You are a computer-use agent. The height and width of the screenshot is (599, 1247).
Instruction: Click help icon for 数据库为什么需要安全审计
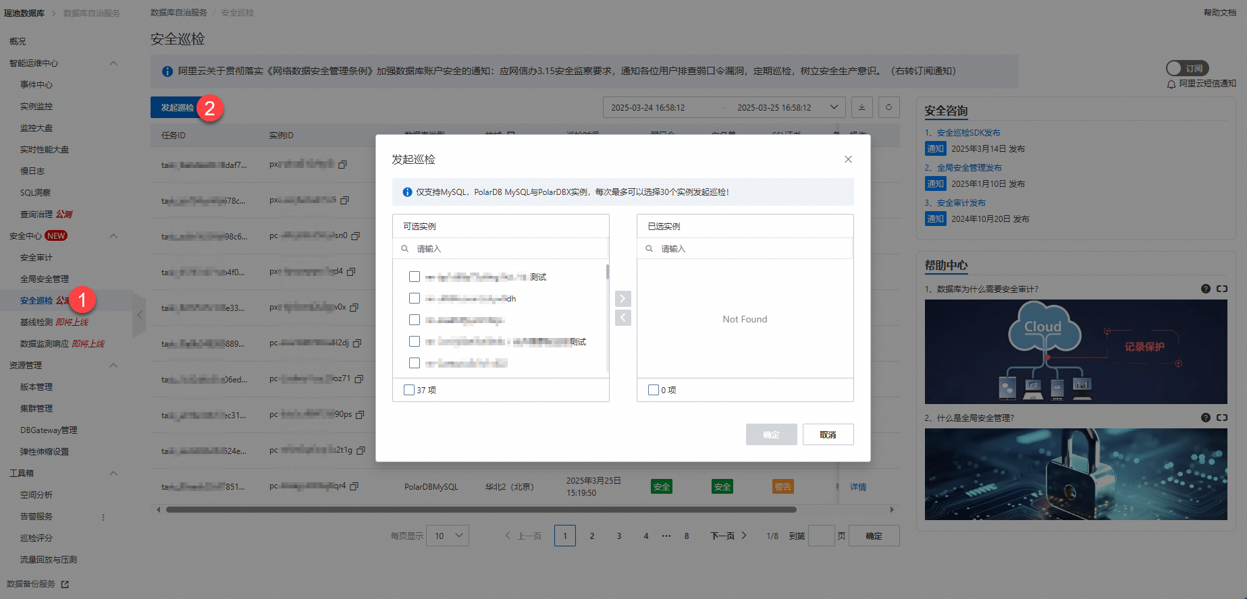(x=1206, y=289)
